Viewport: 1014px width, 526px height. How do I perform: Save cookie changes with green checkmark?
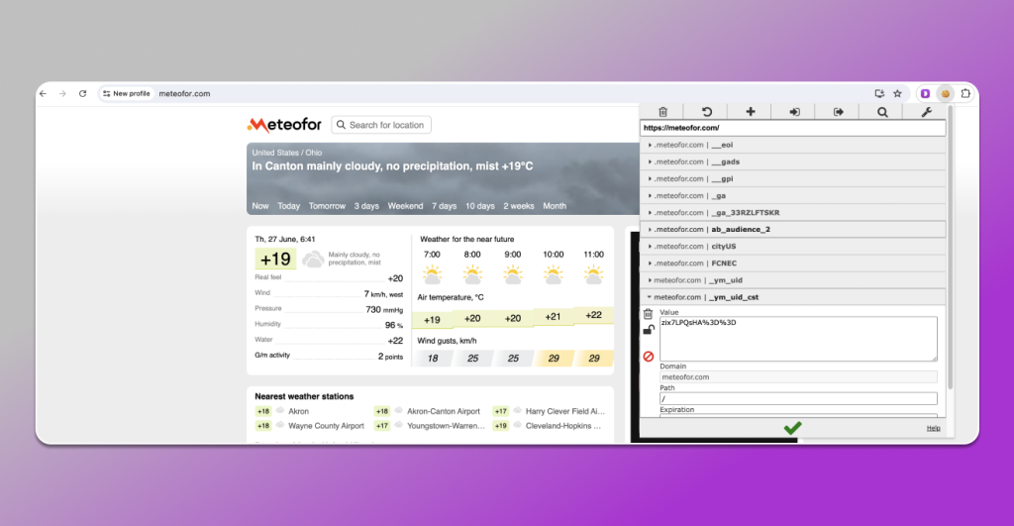792,428
